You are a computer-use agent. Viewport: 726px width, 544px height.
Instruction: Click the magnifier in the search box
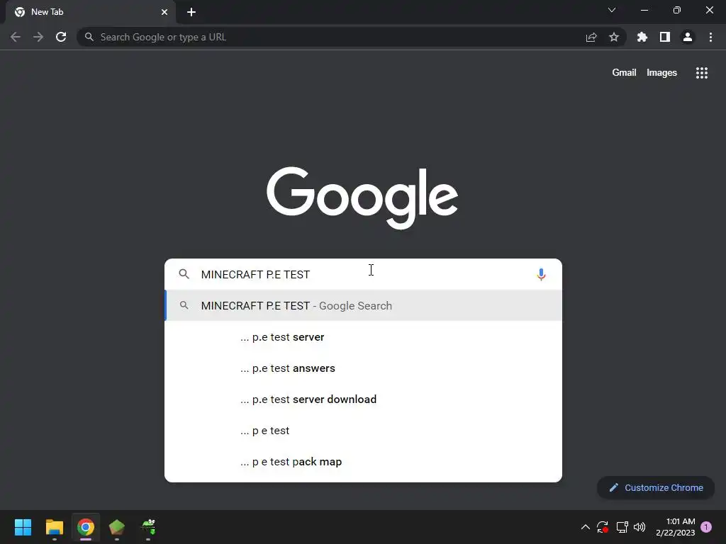[x=184, y=274]
